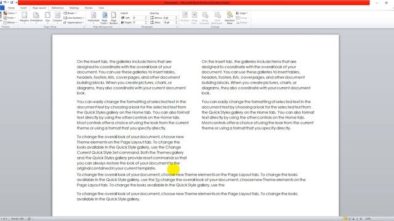Expand the Line Numbers dropdown
Viewport: 394px width, 221px height.
(74, 18)
